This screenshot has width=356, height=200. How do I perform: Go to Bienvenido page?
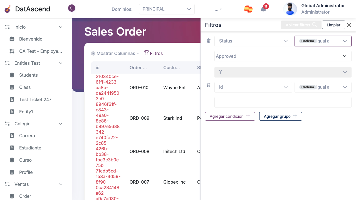coord(31,39)
